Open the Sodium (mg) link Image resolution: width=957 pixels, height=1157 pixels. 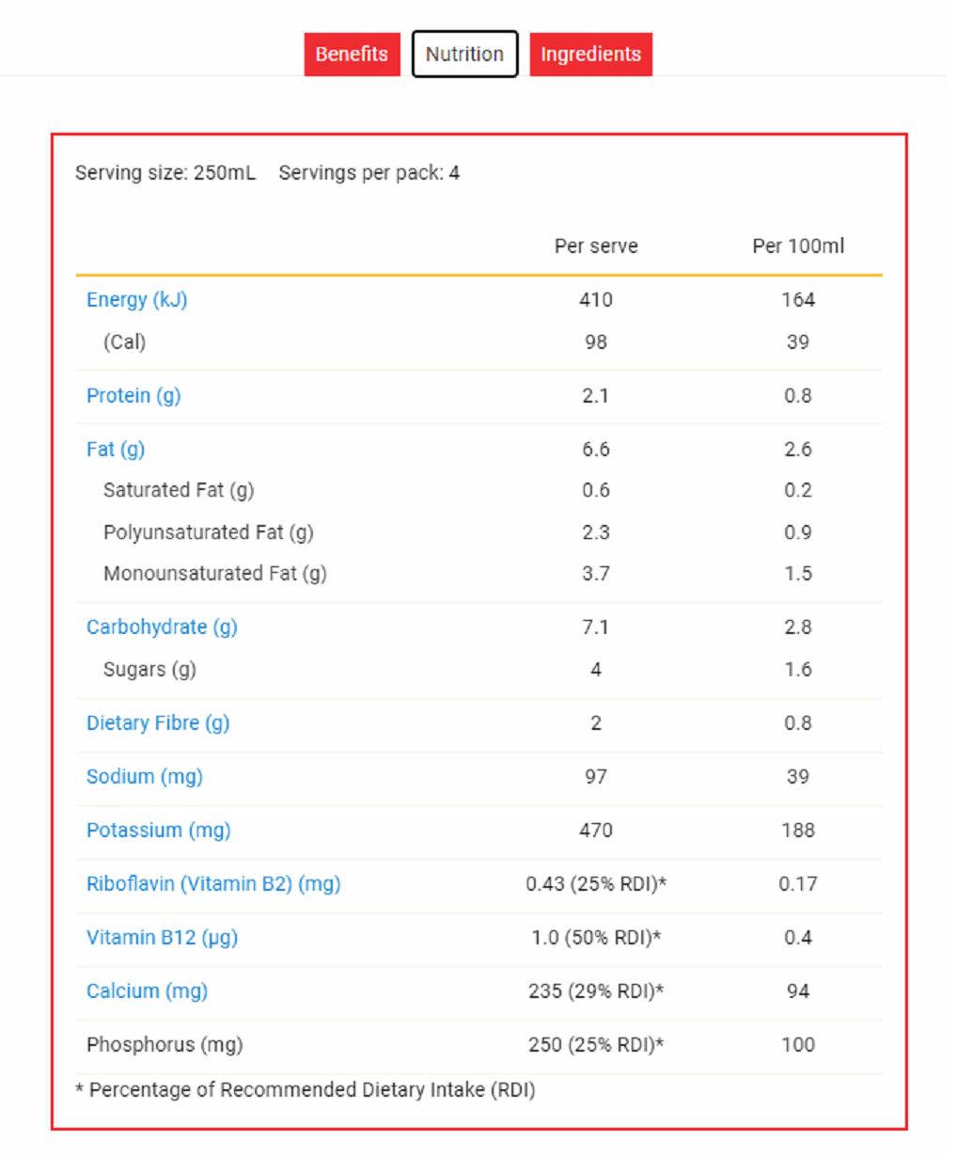[145, 777]
